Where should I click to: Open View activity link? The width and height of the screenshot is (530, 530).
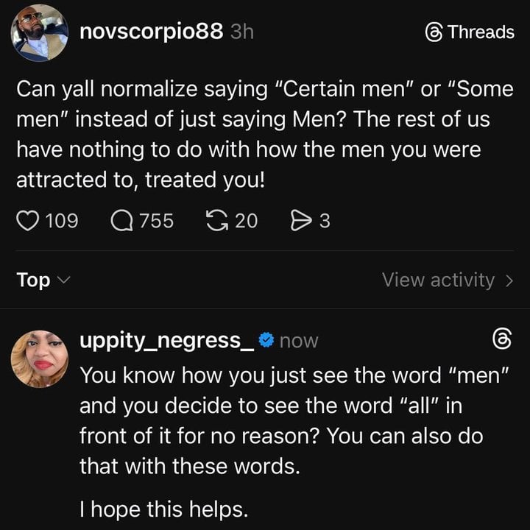pos(439,280)
